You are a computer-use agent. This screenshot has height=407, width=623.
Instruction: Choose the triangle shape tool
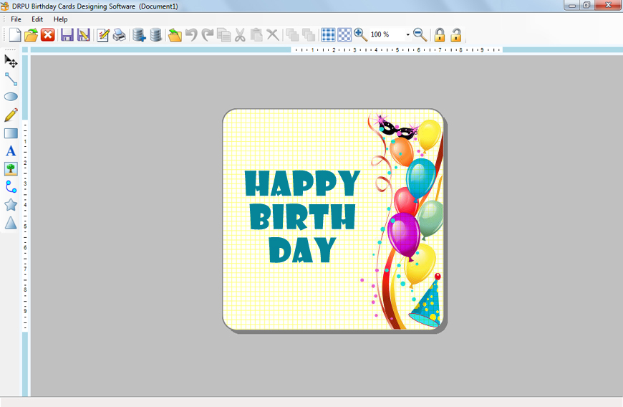point(11,223)
